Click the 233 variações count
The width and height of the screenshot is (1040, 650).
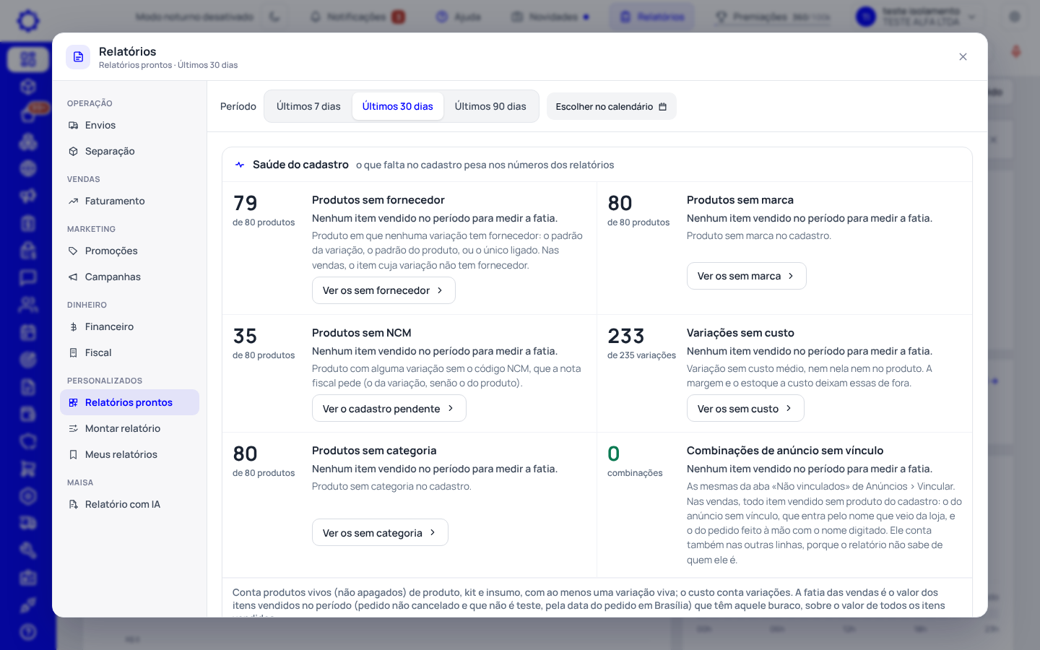coord(626,336)
